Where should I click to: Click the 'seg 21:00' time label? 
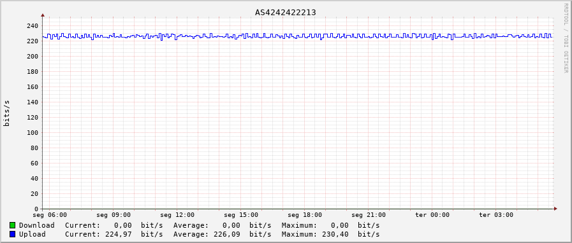pos(369,215)
